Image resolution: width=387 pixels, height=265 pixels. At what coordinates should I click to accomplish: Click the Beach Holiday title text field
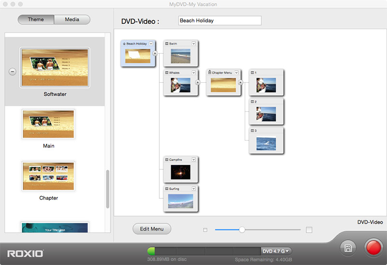(220, 21)
